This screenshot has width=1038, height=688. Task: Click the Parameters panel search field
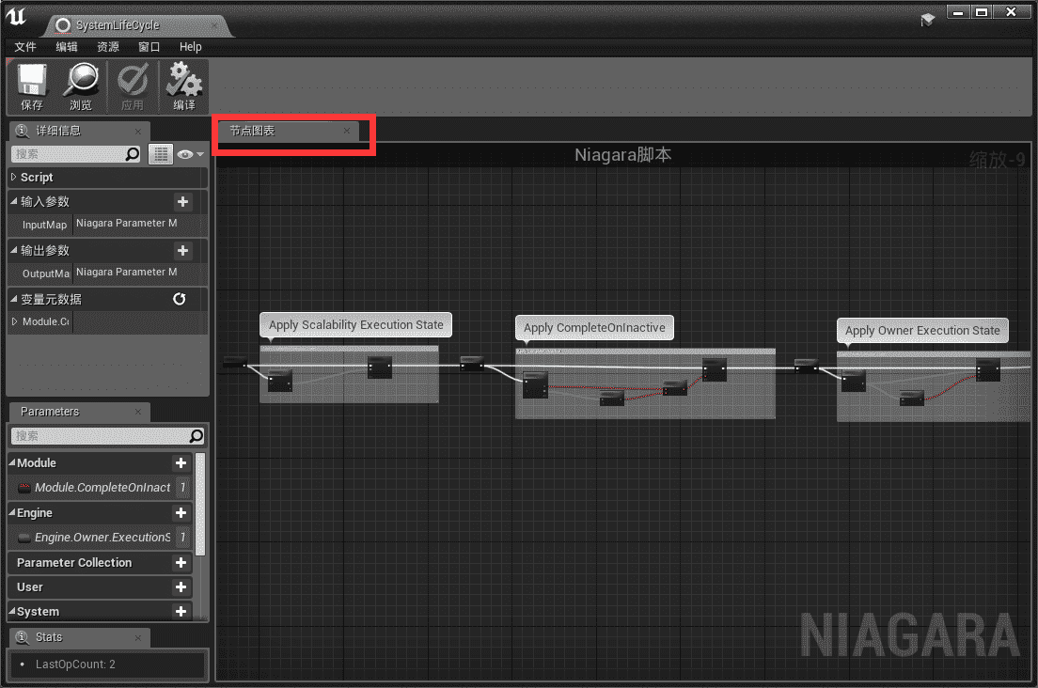pyautogui.click(x=99, y=435)
